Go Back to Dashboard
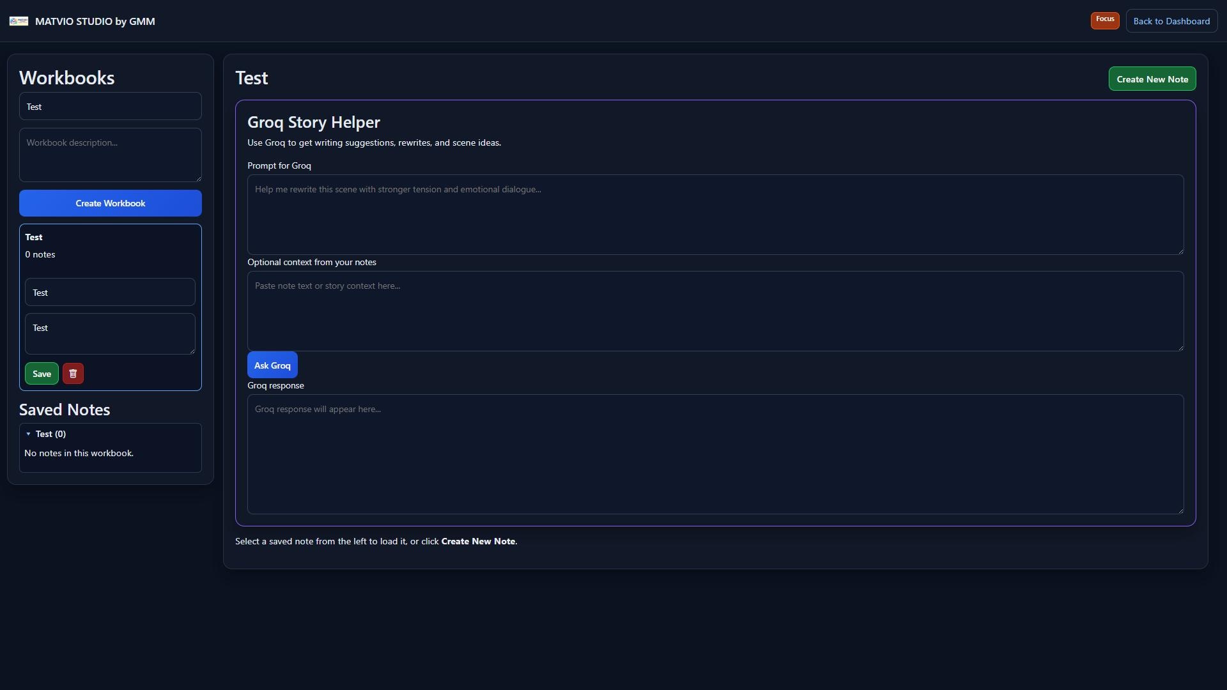 1171,21
